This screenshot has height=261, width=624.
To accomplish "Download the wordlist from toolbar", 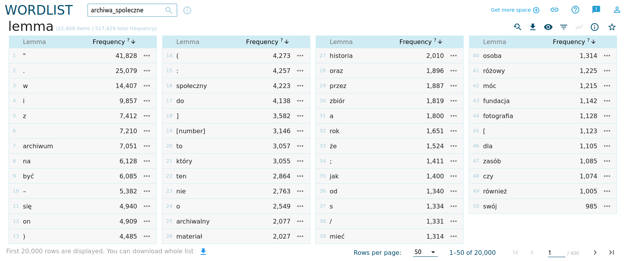I will [x=533, y=27].
